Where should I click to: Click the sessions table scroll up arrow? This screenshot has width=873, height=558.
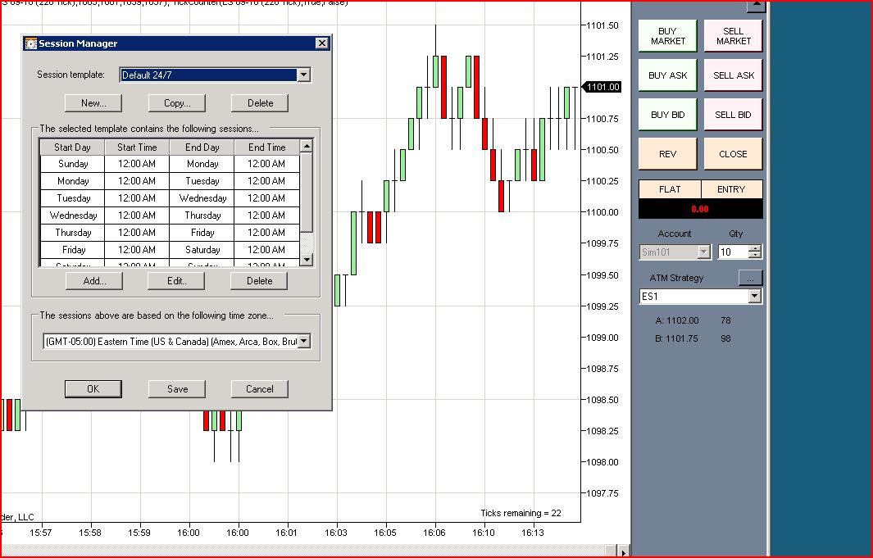pyautogui.click(x=307, y=146)
